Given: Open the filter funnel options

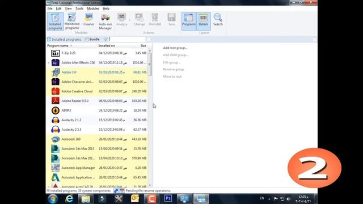Looking at the screenshot, I should pos(105,39).
